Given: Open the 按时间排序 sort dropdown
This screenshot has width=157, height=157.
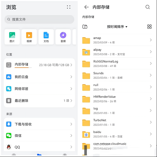Looking at the screenshot, I should [x=117, y=27].
